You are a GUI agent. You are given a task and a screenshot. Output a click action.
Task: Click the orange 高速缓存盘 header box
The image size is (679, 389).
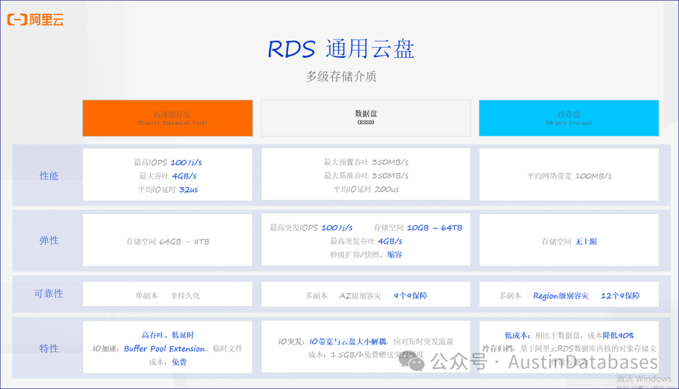click(x=168, y=118)
